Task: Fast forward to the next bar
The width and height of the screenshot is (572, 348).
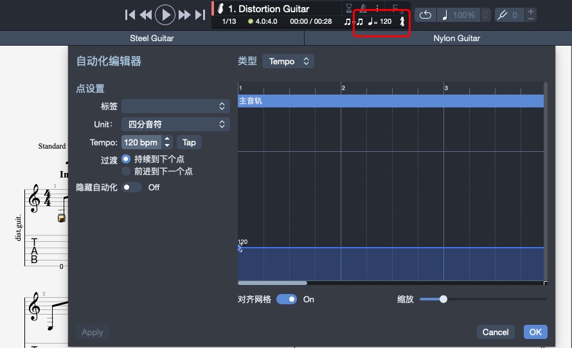Action: click(184, 15)
